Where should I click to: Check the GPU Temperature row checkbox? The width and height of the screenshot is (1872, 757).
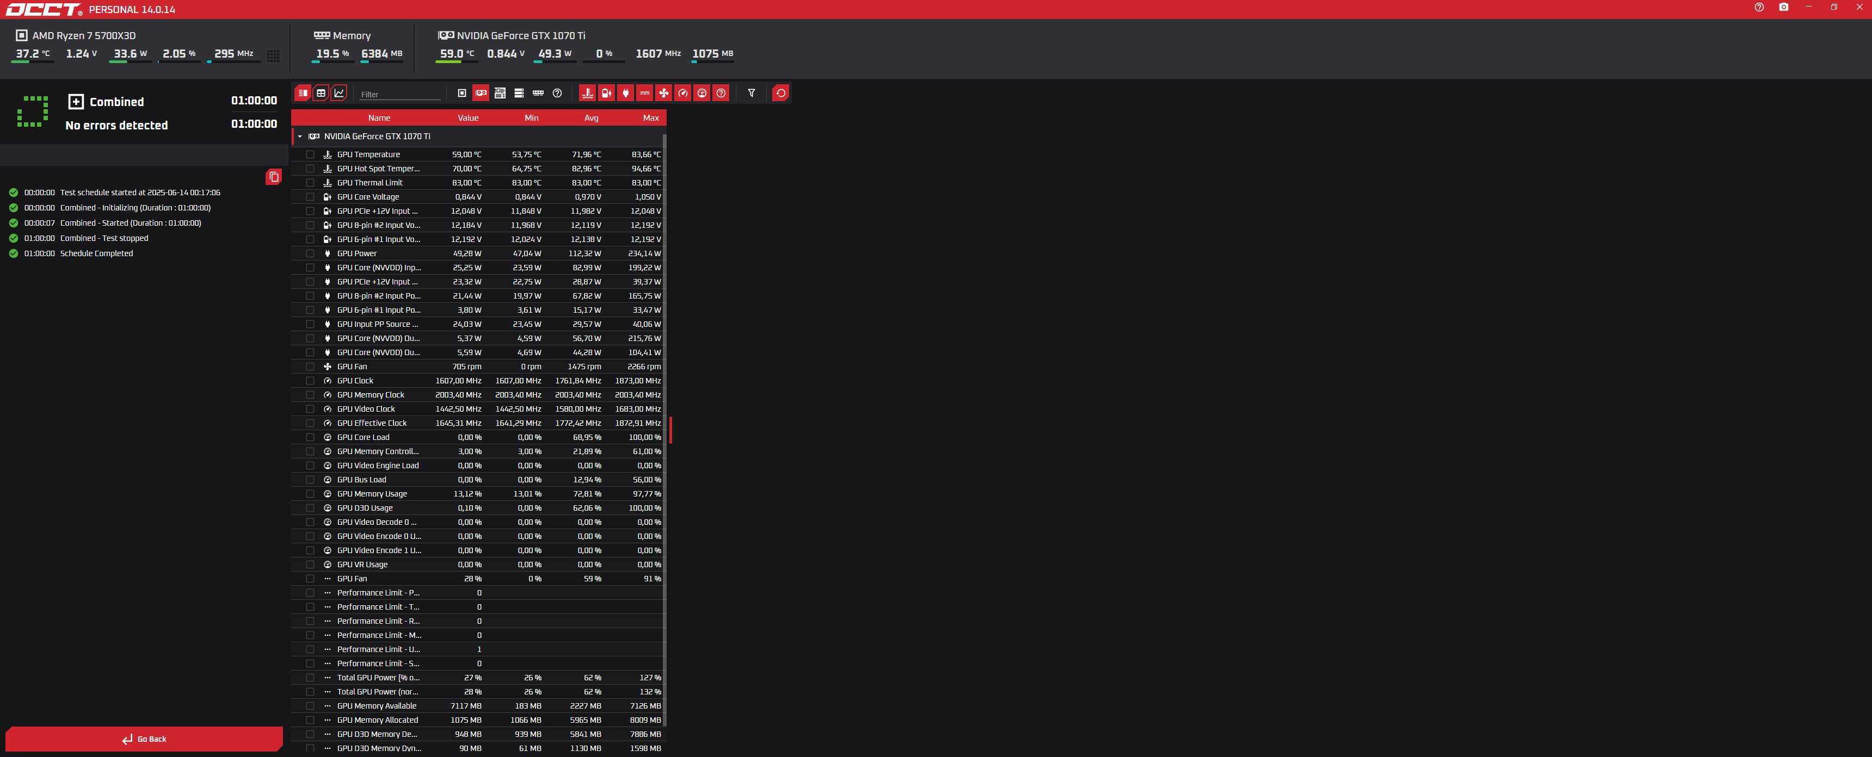tap(310, 154)
